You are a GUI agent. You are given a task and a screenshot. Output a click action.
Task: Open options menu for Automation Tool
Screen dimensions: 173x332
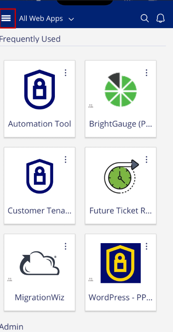click(x=66, y=73)
